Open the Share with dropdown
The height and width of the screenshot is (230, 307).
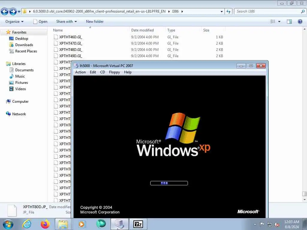click(66, 22)
